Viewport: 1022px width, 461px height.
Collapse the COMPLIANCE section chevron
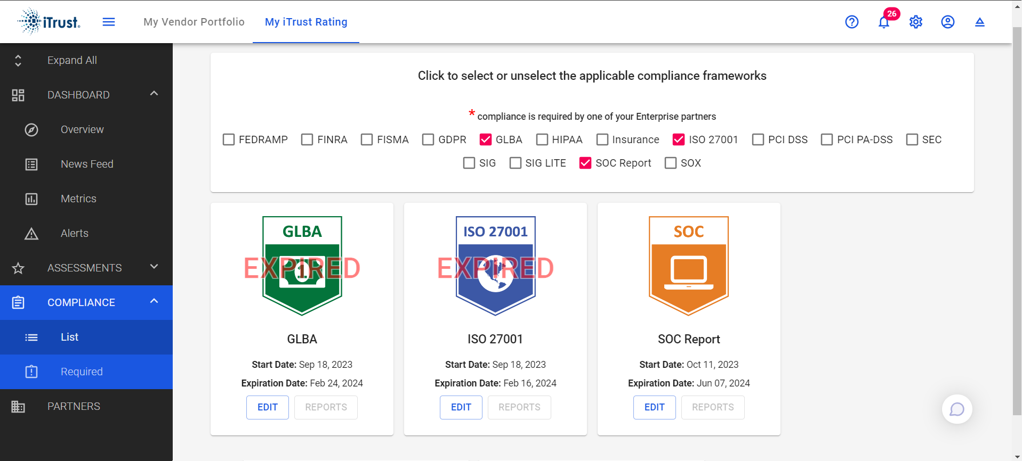[x=154, y=301]
